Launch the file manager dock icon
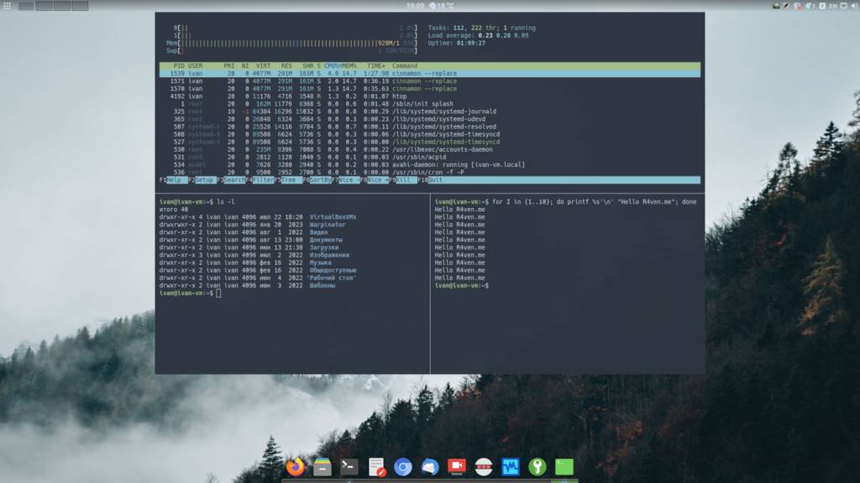The height and width of the screenshot is (483, 860). tap(322, 467)
